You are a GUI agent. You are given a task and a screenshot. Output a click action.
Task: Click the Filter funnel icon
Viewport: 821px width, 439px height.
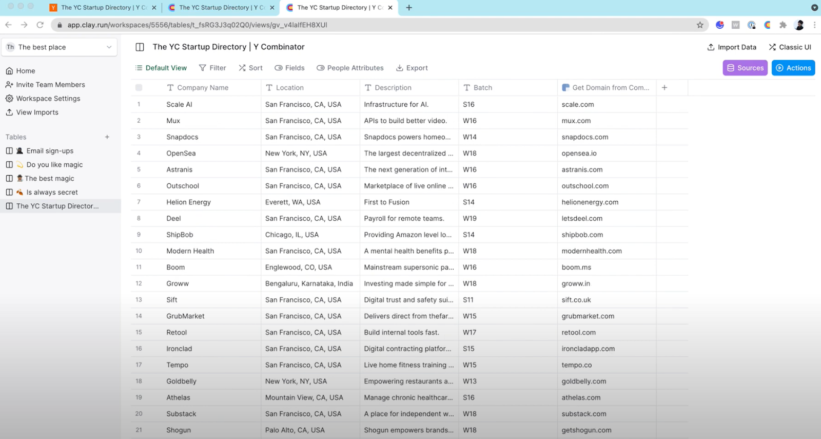(x=203, y=68)
